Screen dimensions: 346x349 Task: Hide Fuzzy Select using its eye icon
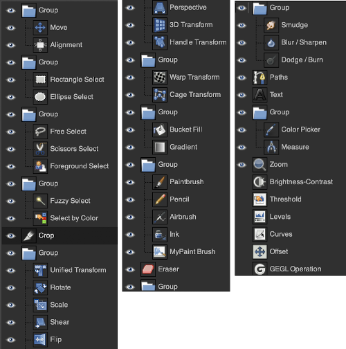coord(11,201)
